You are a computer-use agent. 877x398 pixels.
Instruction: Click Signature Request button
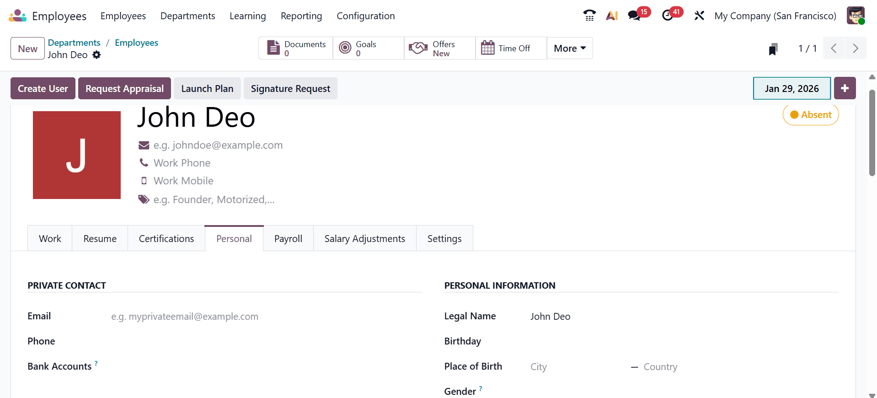pos(290,88)
